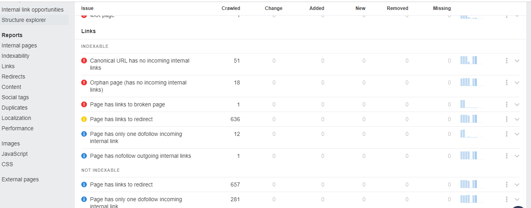Image resolution: width=531 pixels, height=208 pixels.
Task: Sort table by Crawled column header
Action: coord(231,8)
